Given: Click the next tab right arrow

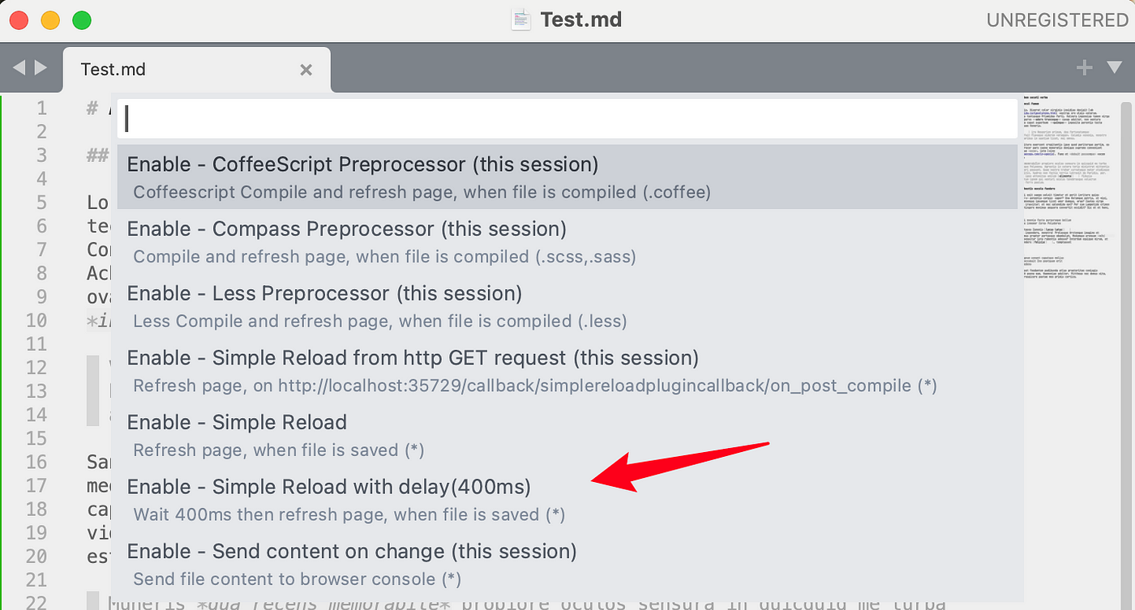Looking at the screenshot, I should click(40, 68).
